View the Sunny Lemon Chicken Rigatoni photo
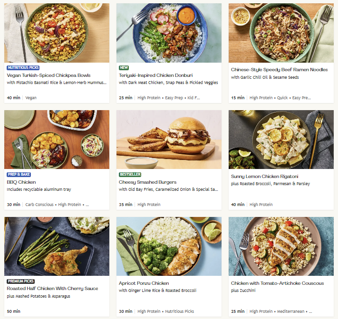The height and width of the screenshot is (319, 338). click(x=281, y=140)
